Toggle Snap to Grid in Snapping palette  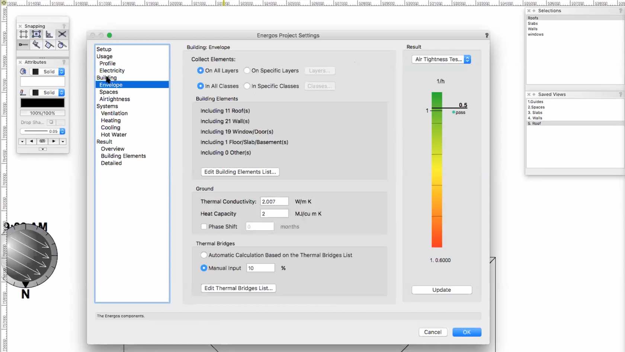23,34
